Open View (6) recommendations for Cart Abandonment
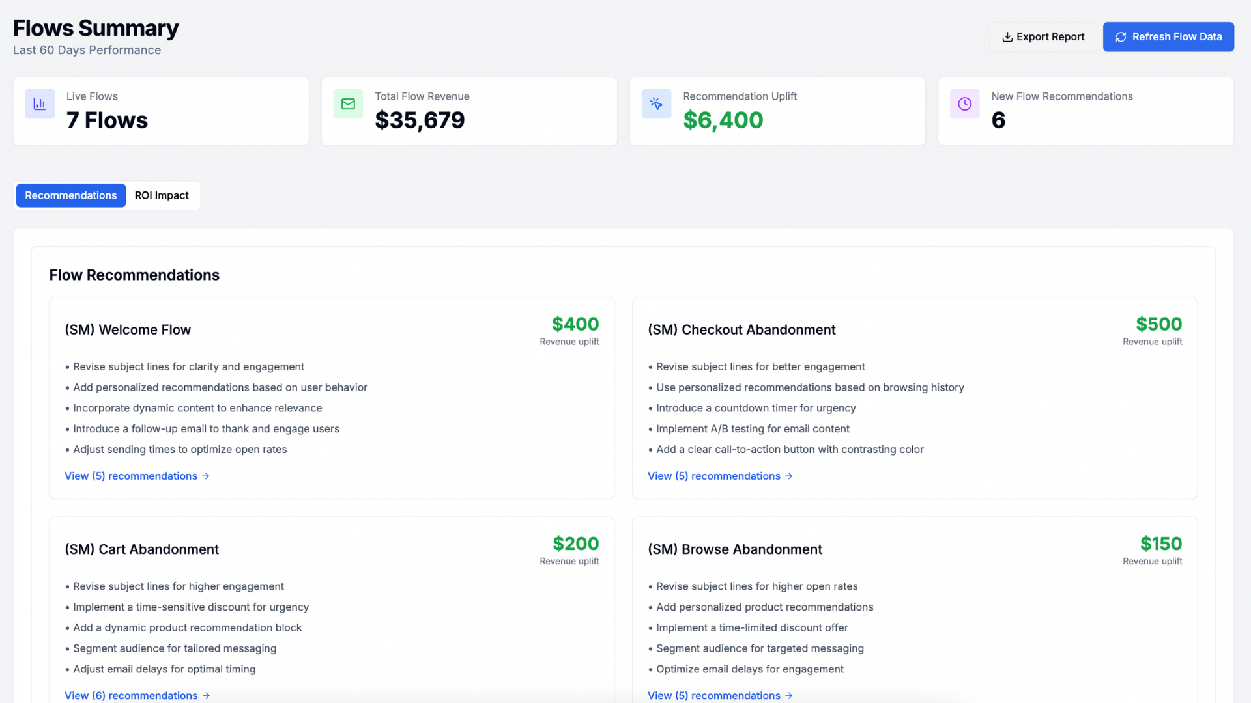This screenshot has height=703, width=1251. (131, 695)
